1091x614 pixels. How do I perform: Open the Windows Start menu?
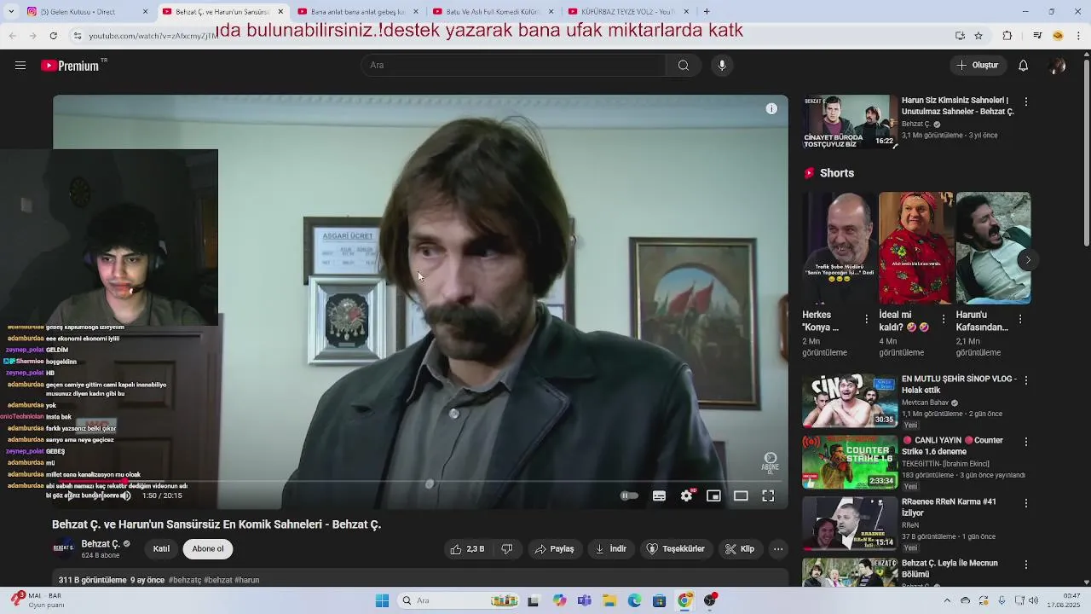tap(383, 600)
